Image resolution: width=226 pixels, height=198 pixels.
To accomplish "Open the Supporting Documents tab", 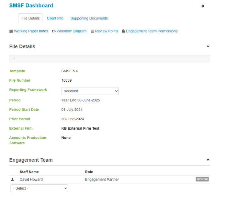I will pos(89,18).
